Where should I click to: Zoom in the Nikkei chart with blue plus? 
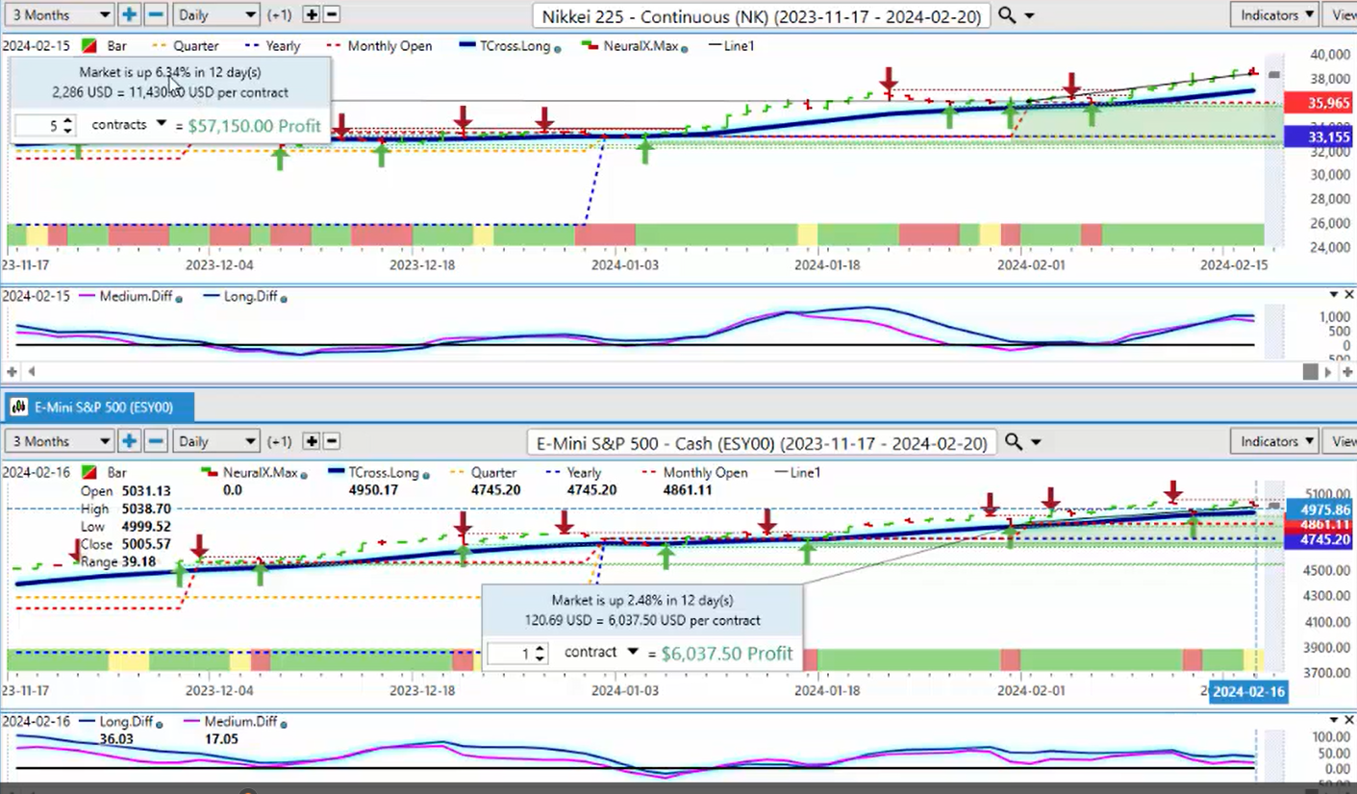(x=129, y=15)
